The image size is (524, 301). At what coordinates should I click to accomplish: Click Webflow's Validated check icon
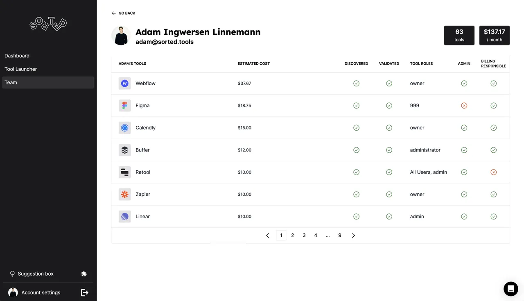point(389,84)
